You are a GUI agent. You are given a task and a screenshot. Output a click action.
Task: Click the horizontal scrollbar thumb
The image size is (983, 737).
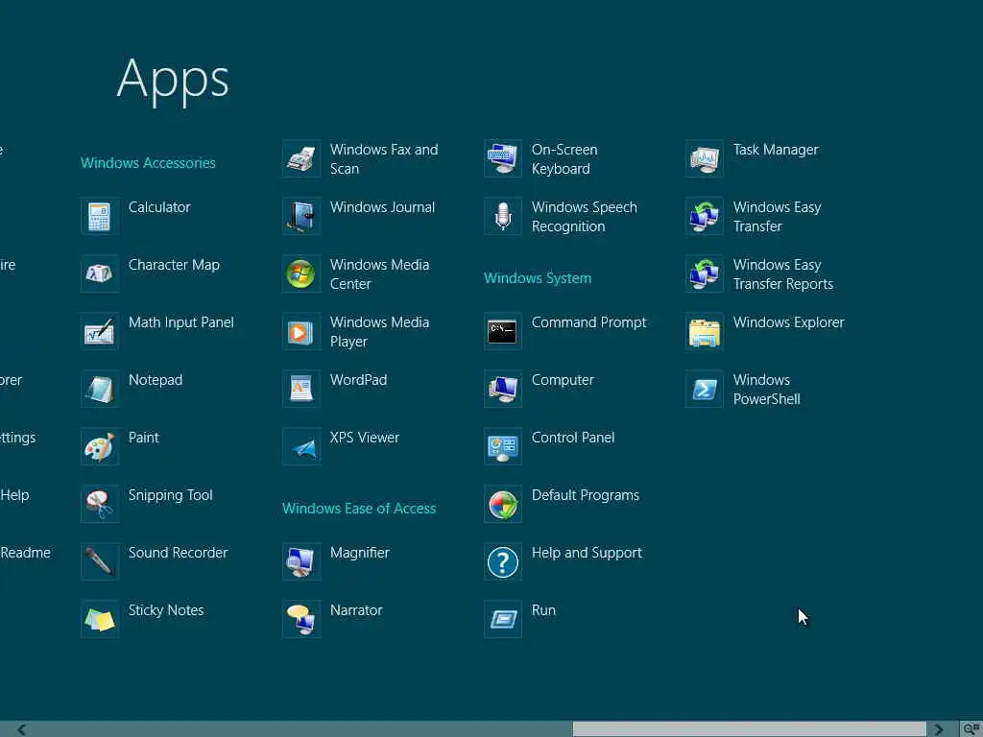pos(749,729)
